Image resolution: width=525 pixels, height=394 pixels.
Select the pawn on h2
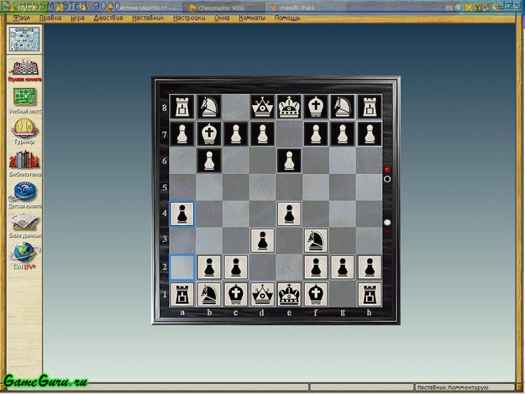[370, 267]
